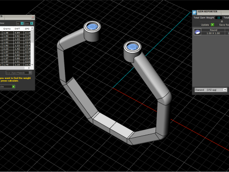Click the weights table scroll up arrow
The image size is (229, 172).
pyautogui.click(x=32, y=28)
